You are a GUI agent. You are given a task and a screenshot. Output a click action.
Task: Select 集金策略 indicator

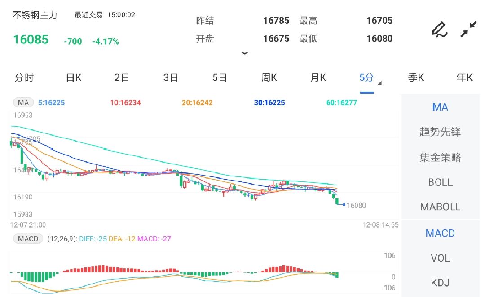click(x=440, y=157)
